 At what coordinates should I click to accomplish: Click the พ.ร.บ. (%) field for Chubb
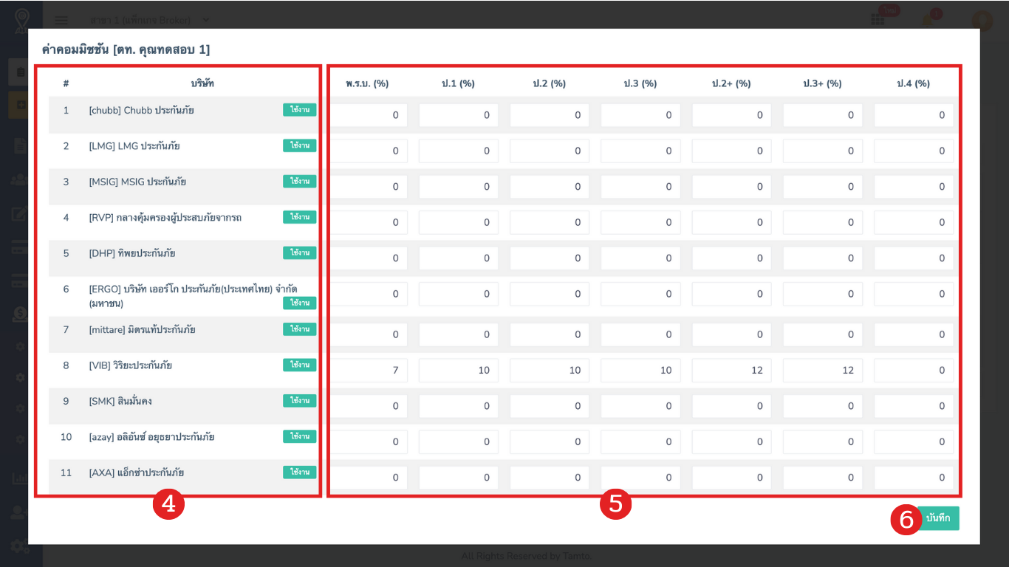[368, 115]
